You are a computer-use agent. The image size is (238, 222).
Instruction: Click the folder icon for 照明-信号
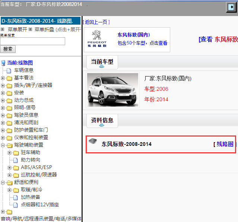click(x=9, y=108)
